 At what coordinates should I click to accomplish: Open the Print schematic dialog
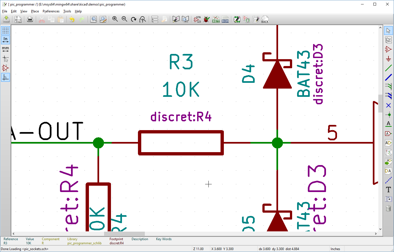tap(30, 19)
